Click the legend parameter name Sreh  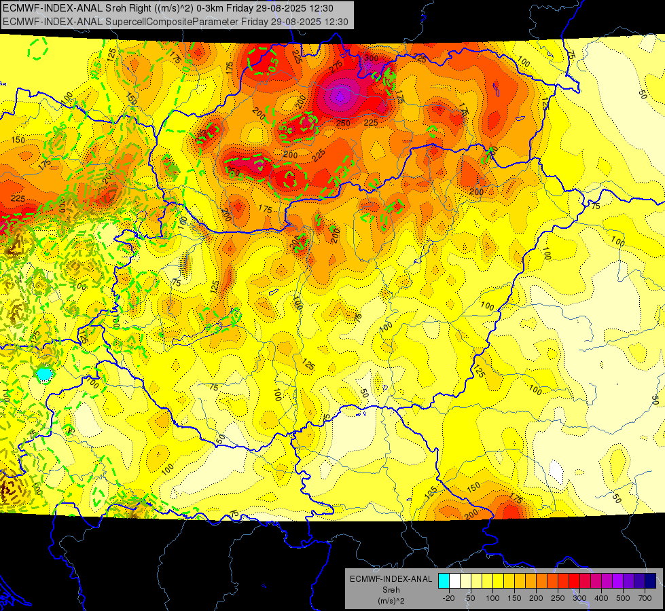click(x=391, y=590)
